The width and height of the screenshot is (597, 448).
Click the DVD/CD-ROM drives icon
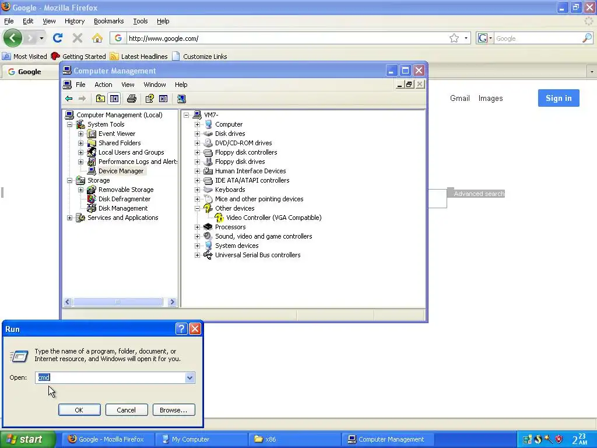click(208, 143)
